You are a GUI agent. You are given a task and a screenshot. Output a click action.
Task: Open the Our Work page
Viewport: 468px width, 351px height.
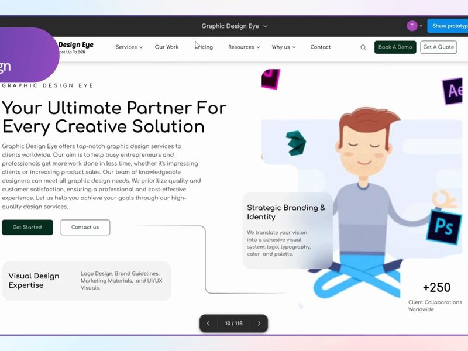click(167, 47)
